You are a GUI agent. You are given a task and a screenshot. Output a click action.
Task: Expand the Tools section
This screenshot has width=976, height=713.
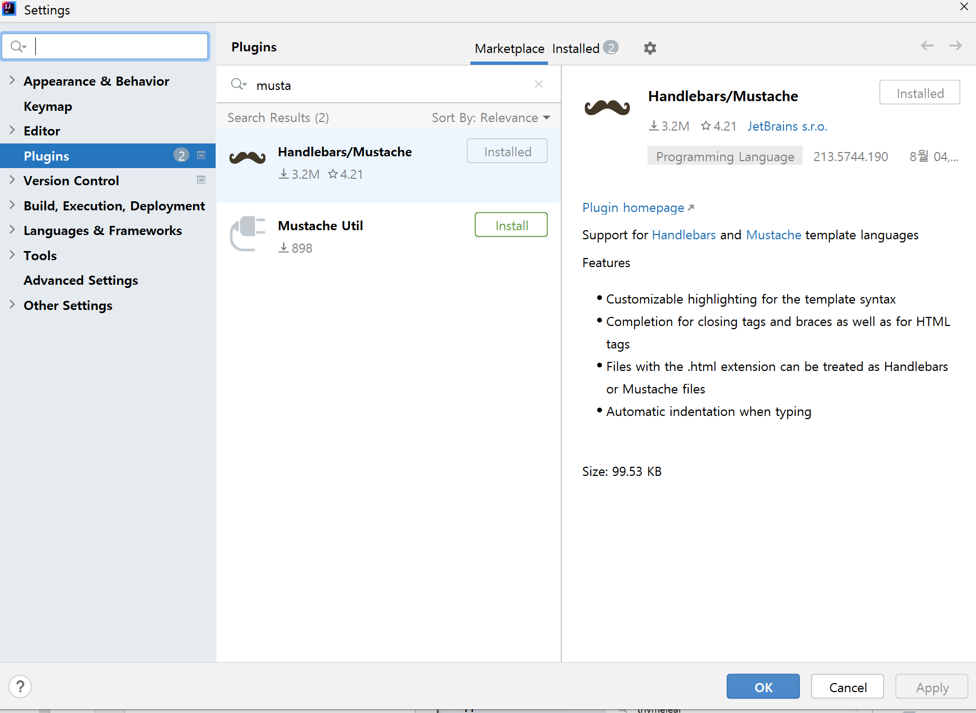(12, 255)
